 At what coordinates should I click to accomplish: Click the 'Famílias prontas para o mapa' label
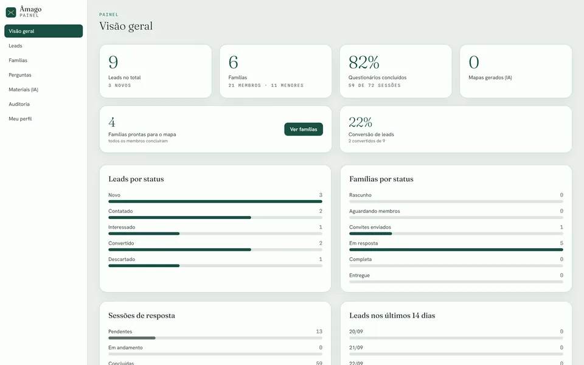click(142, 134)
